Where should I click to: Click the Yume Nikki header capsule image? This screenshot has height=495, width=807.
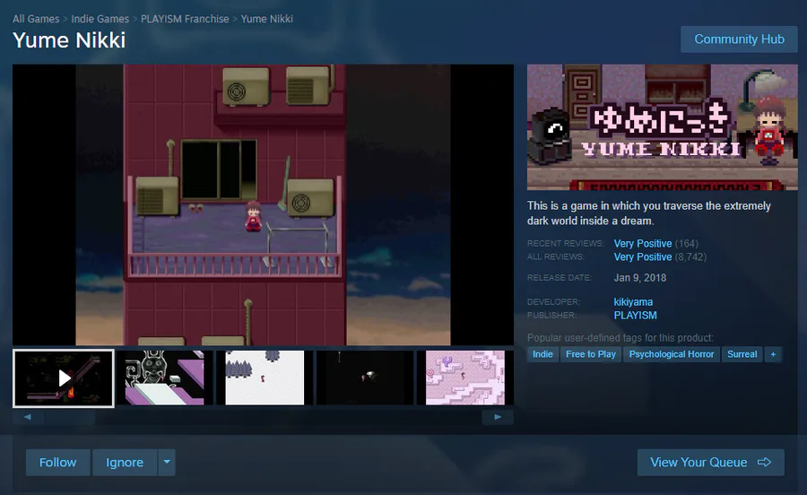pyautogui.click(x=663, y=127)
